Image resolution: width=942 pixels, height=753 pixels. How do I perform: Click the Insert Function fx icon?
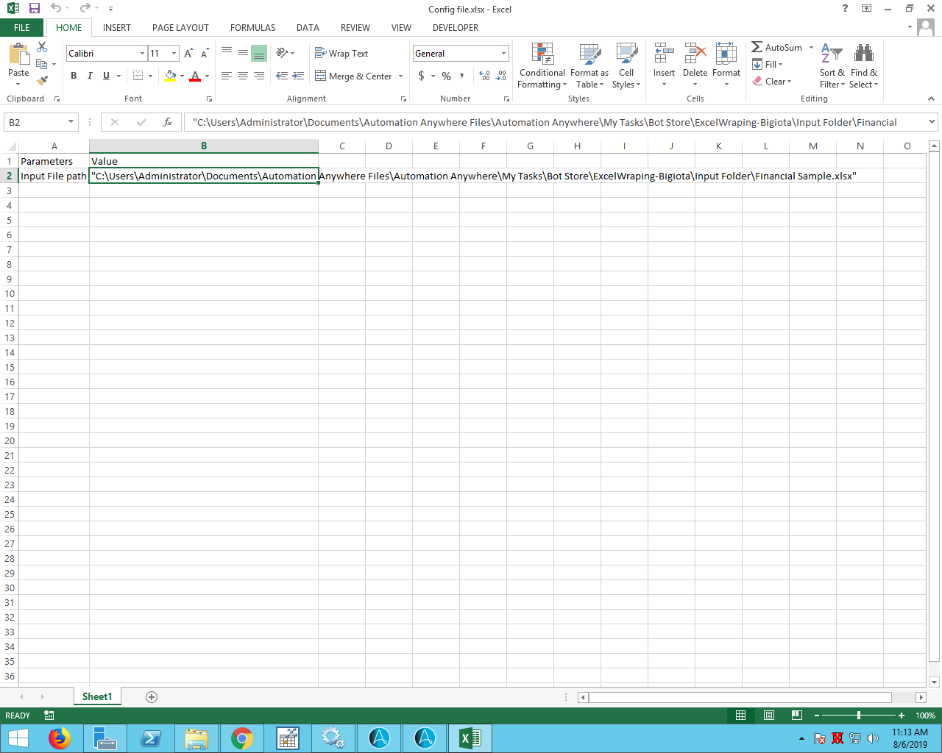[168, 122]
